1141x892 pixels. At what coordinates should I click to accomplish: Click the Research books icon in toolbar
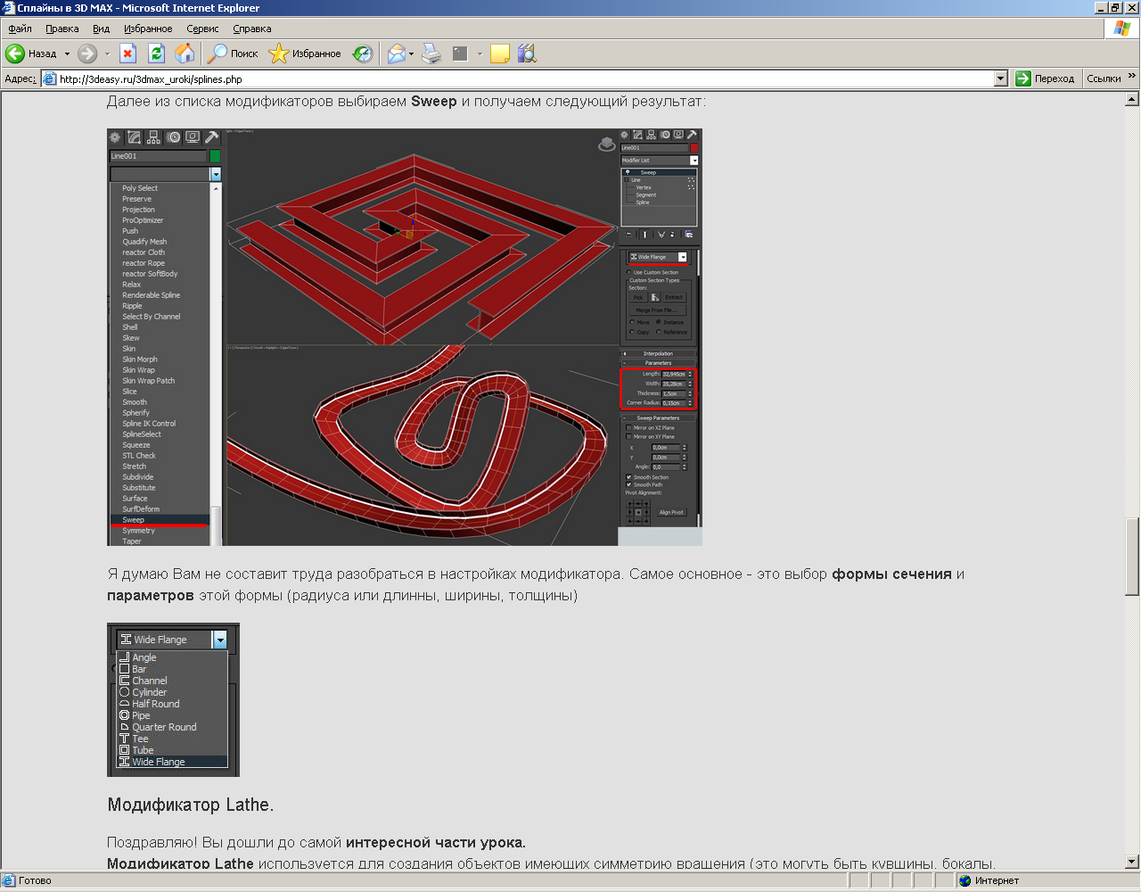coord(527,54)
